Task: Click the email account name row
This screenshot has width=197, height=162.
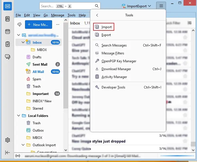Action: pos(39,35)
